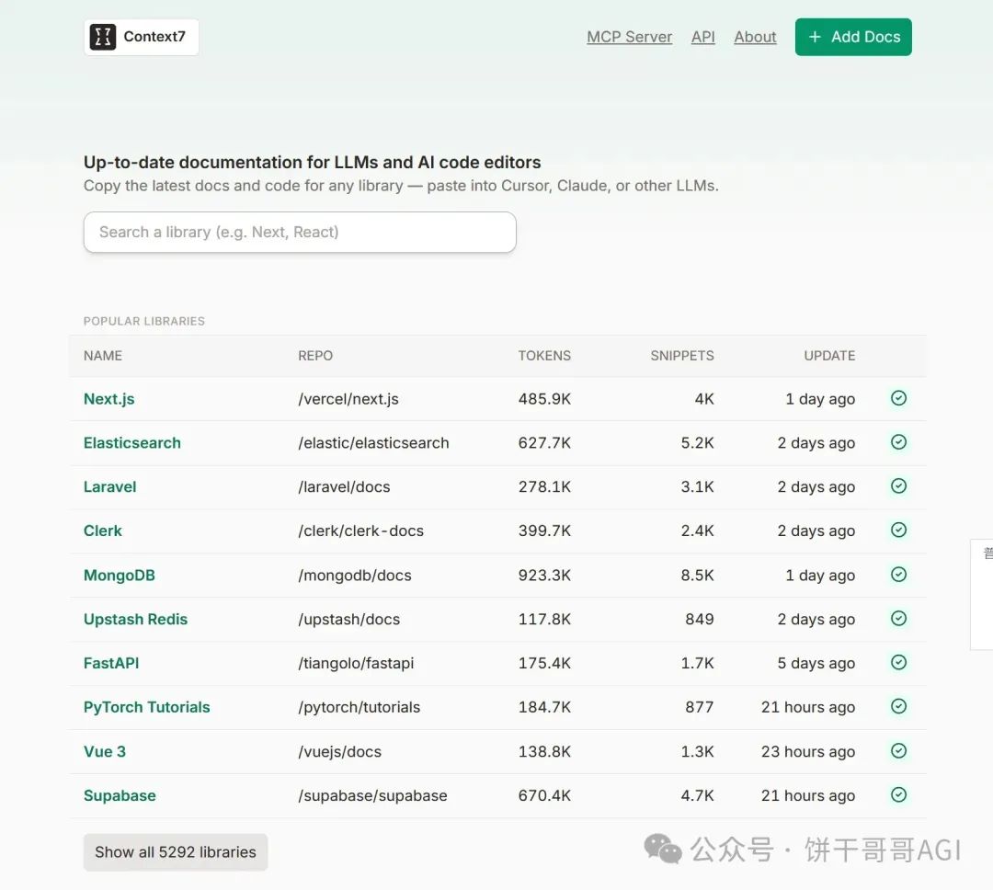Image resolution: width=993 pixels, height=890 pixels.
Task: Open the FastAPI library
Action: pyautogui.click(x=111, y=663)
